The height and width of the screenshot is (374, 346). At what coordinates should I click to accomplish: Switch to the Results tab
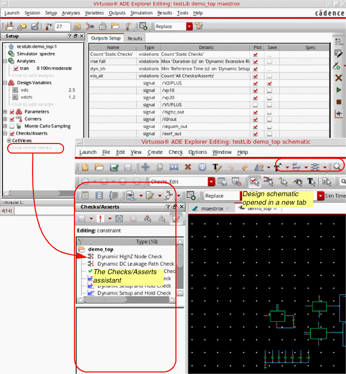(135, 39)
